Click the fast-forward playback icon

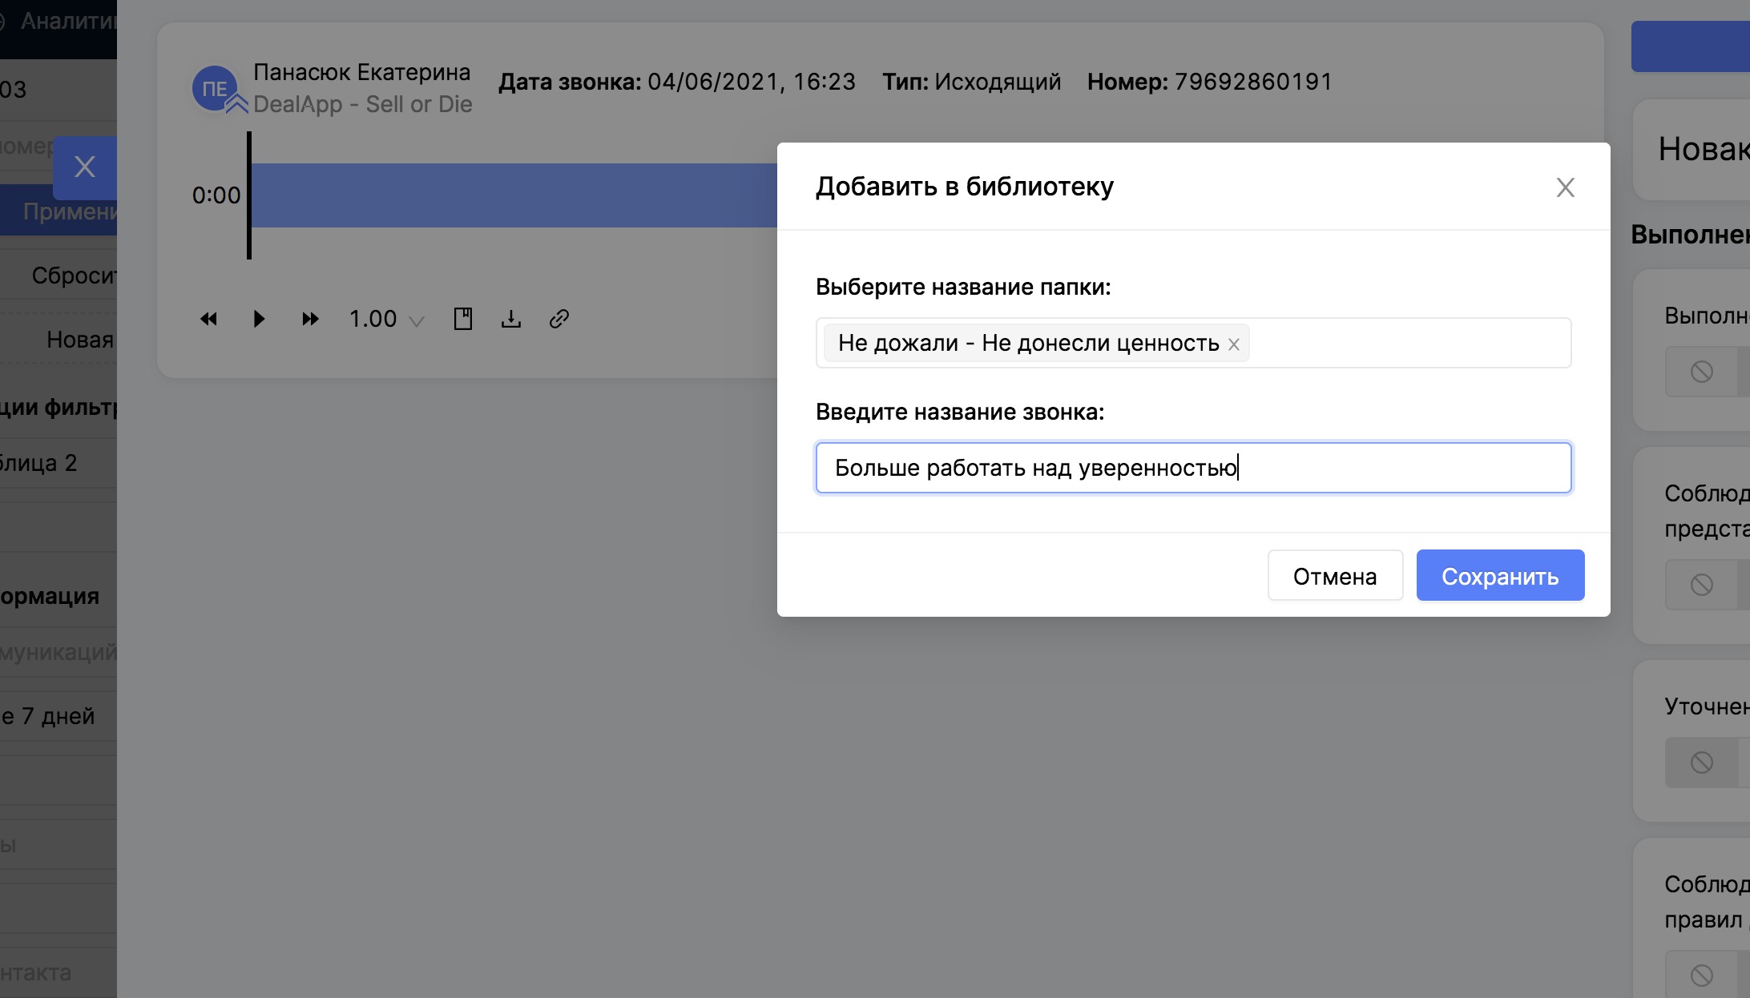(310, 319)
